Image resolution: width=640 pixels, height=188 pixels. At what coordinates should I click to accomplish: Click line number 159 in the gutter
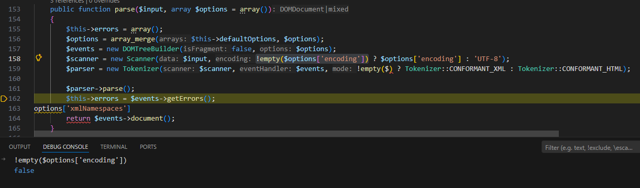point(14,68)
